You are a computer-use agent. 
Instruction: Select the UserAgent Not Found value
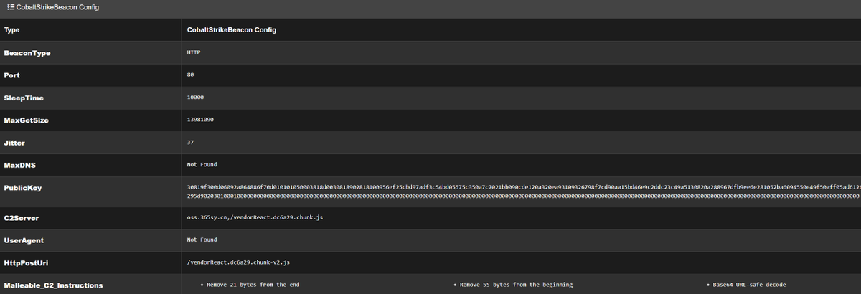point(202,240)
